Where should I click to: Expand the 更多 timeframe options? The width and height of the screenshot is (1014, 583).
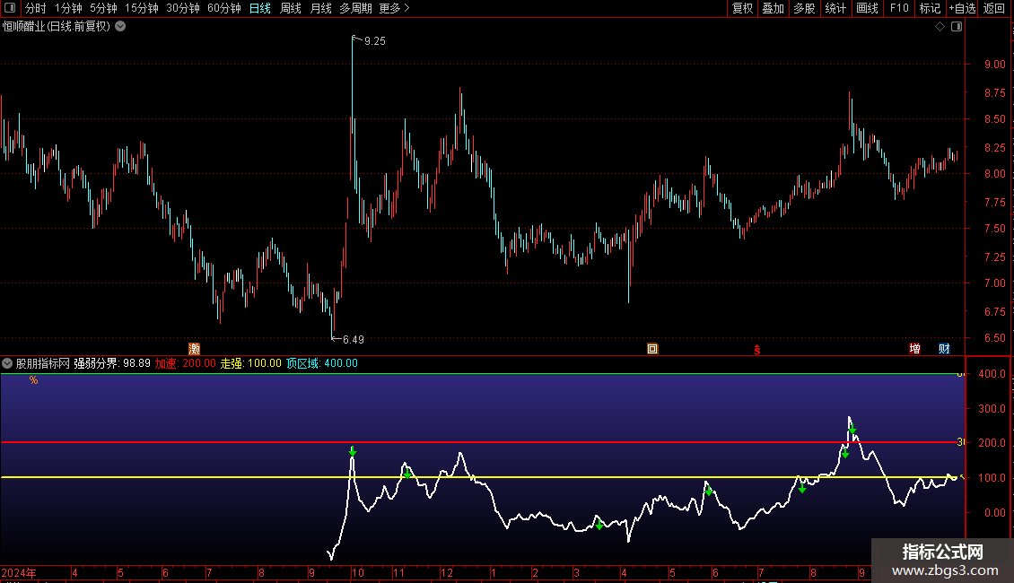pos(395,8)
